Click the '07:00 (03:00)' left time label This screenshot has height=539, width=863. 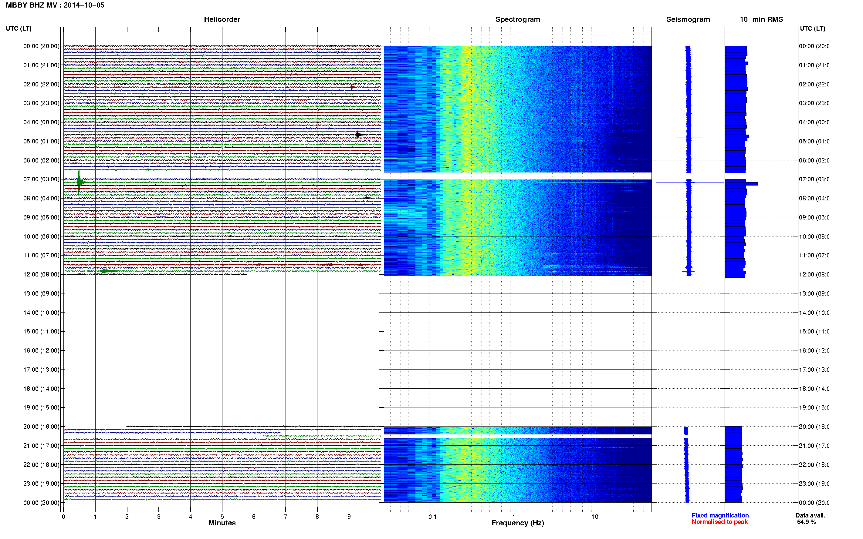pyautogui.click(x=41, y=179)
